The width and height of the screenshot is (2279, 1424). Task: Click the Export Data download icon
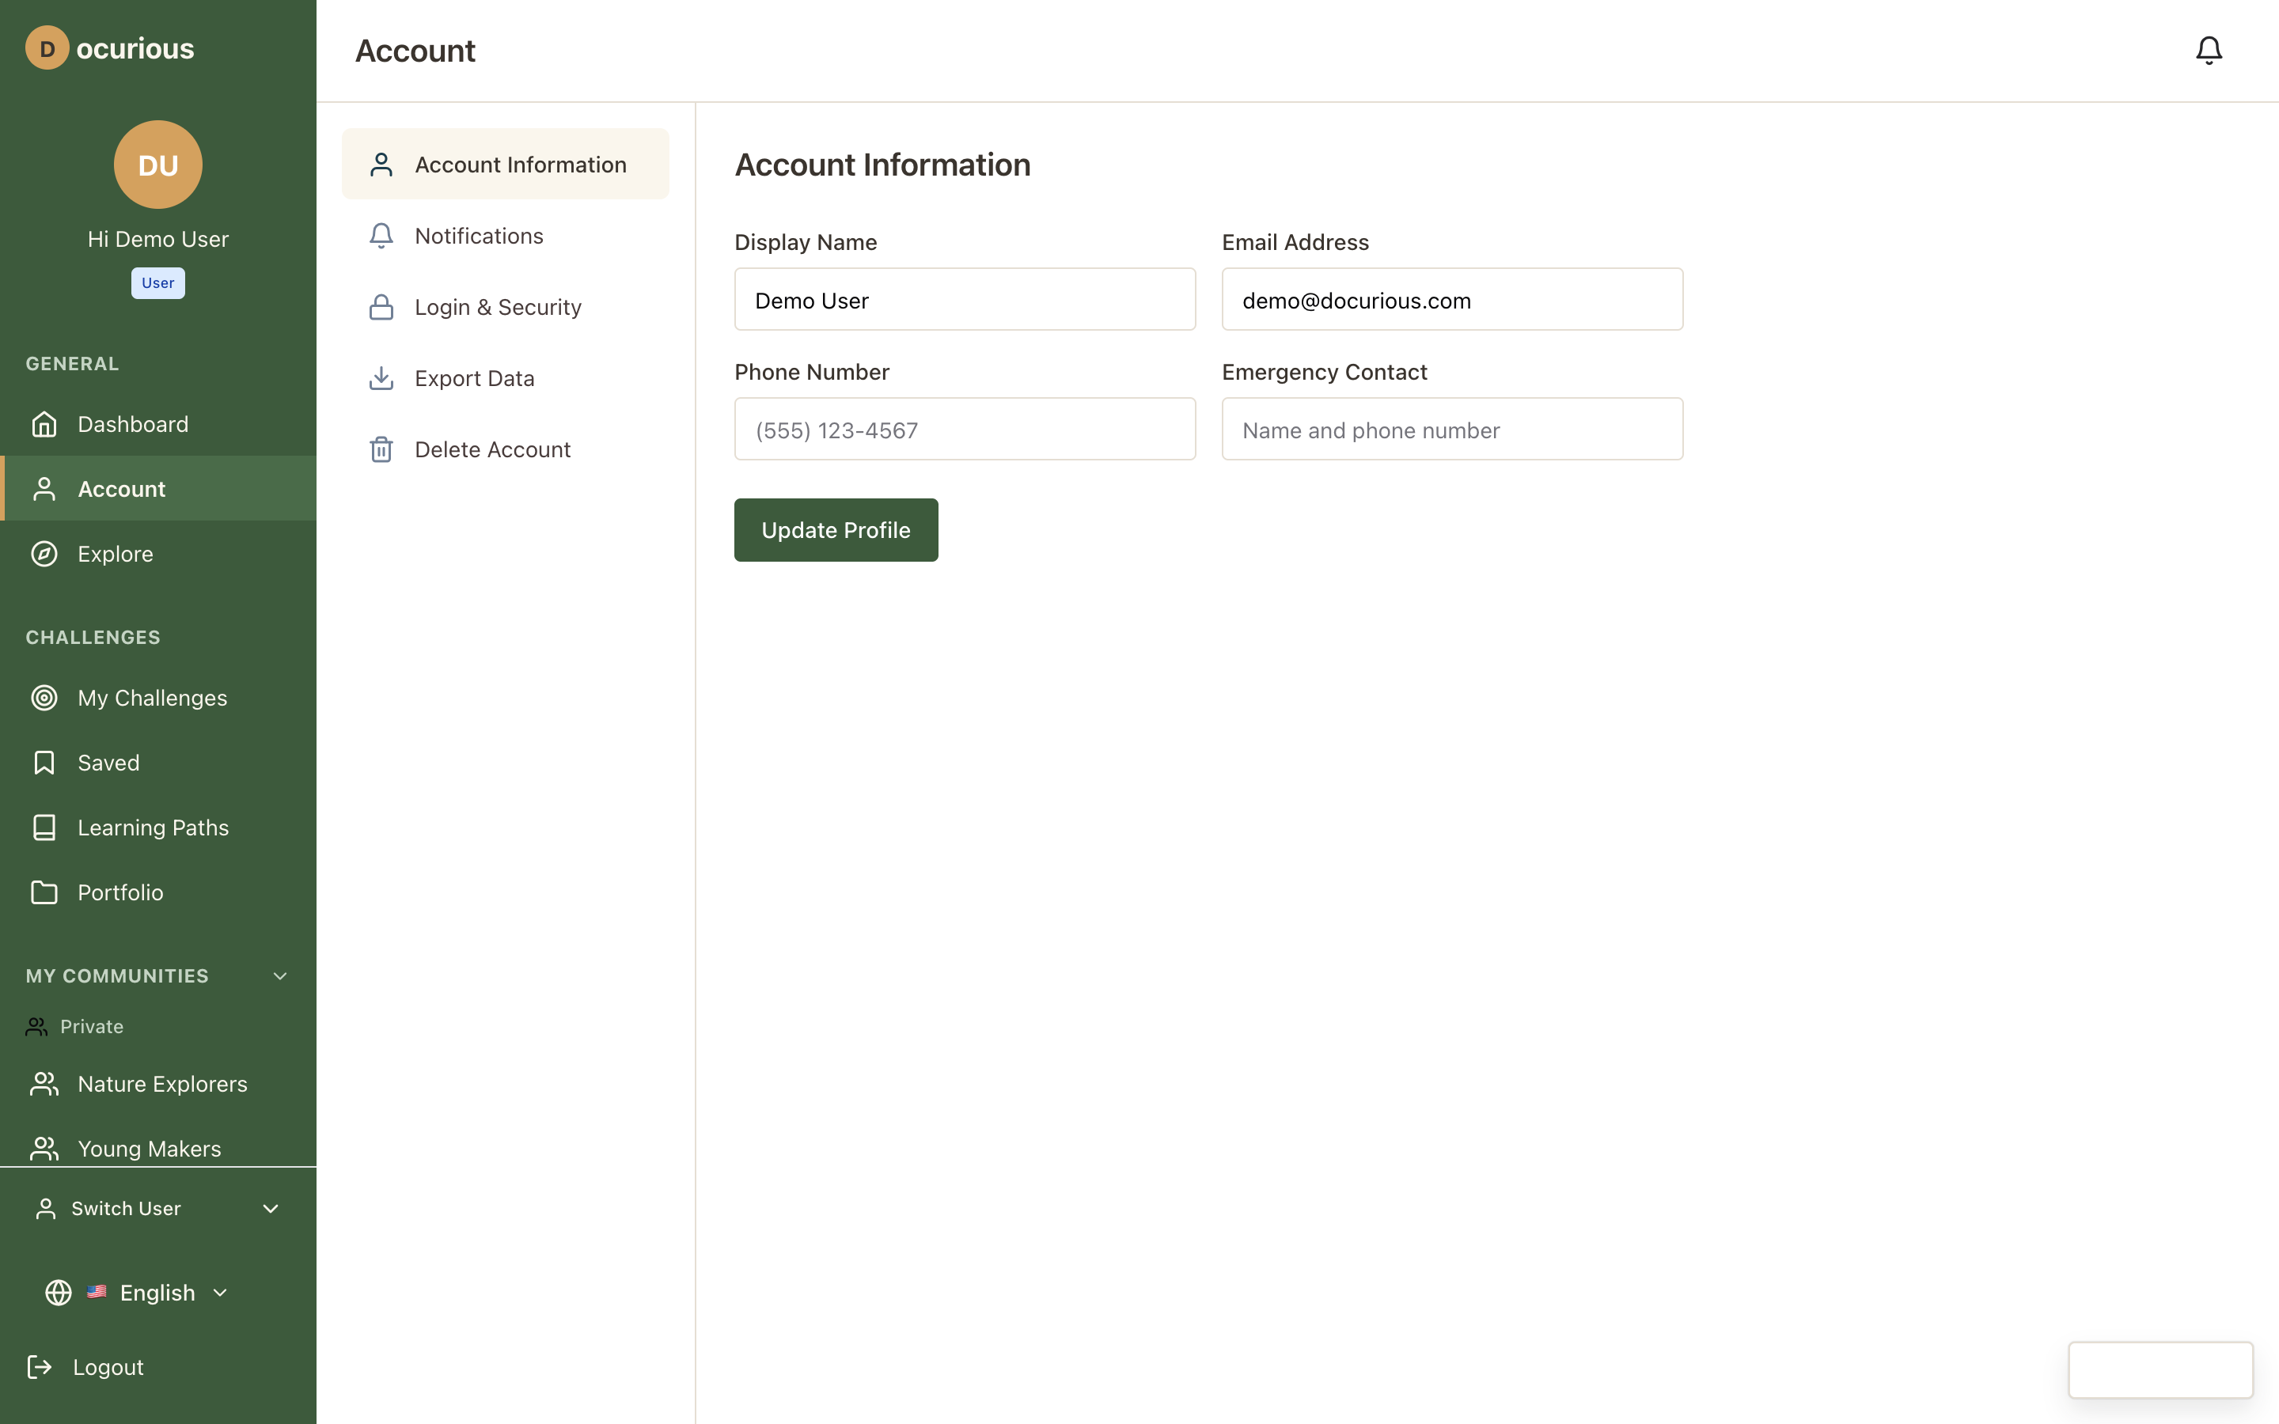(381, 377)
